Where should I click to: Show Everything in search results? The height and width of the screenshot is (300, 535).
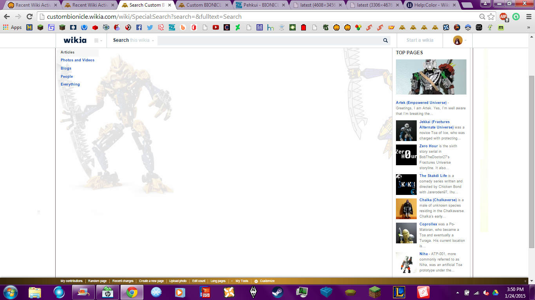click(x=70, y=84)
